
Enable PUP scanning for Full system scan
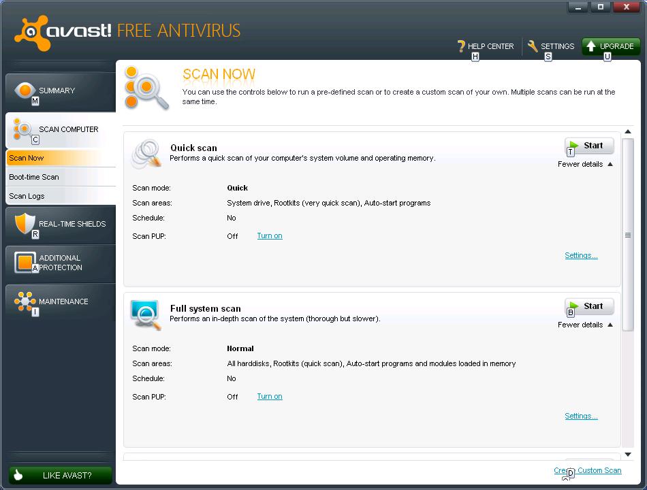pos(269,396)
